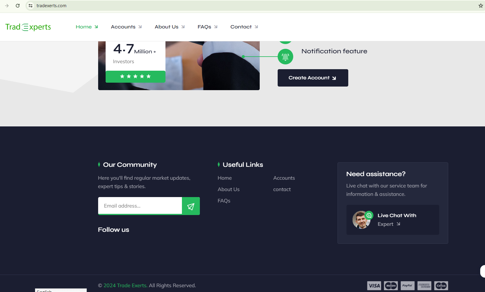Expand the About Us navigation menu
The image size is (485, 292).
click(x=169, y=27)
